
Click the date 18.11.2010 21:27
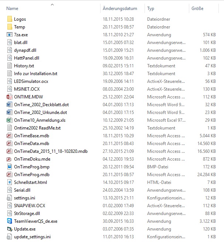[118, 35]
